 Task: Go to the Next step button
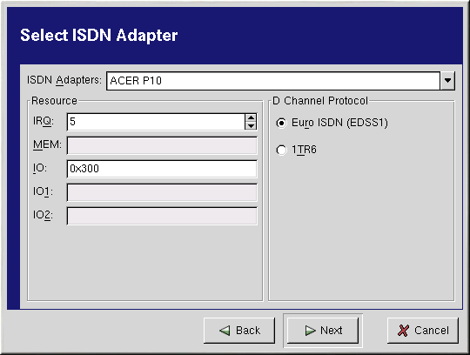323,331
